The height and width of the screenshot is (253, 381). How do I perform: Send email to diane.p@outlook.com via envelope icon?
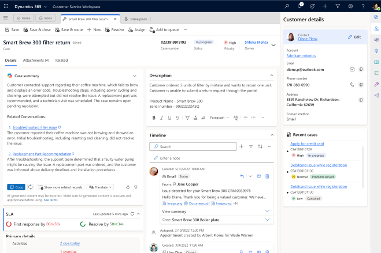352,70
